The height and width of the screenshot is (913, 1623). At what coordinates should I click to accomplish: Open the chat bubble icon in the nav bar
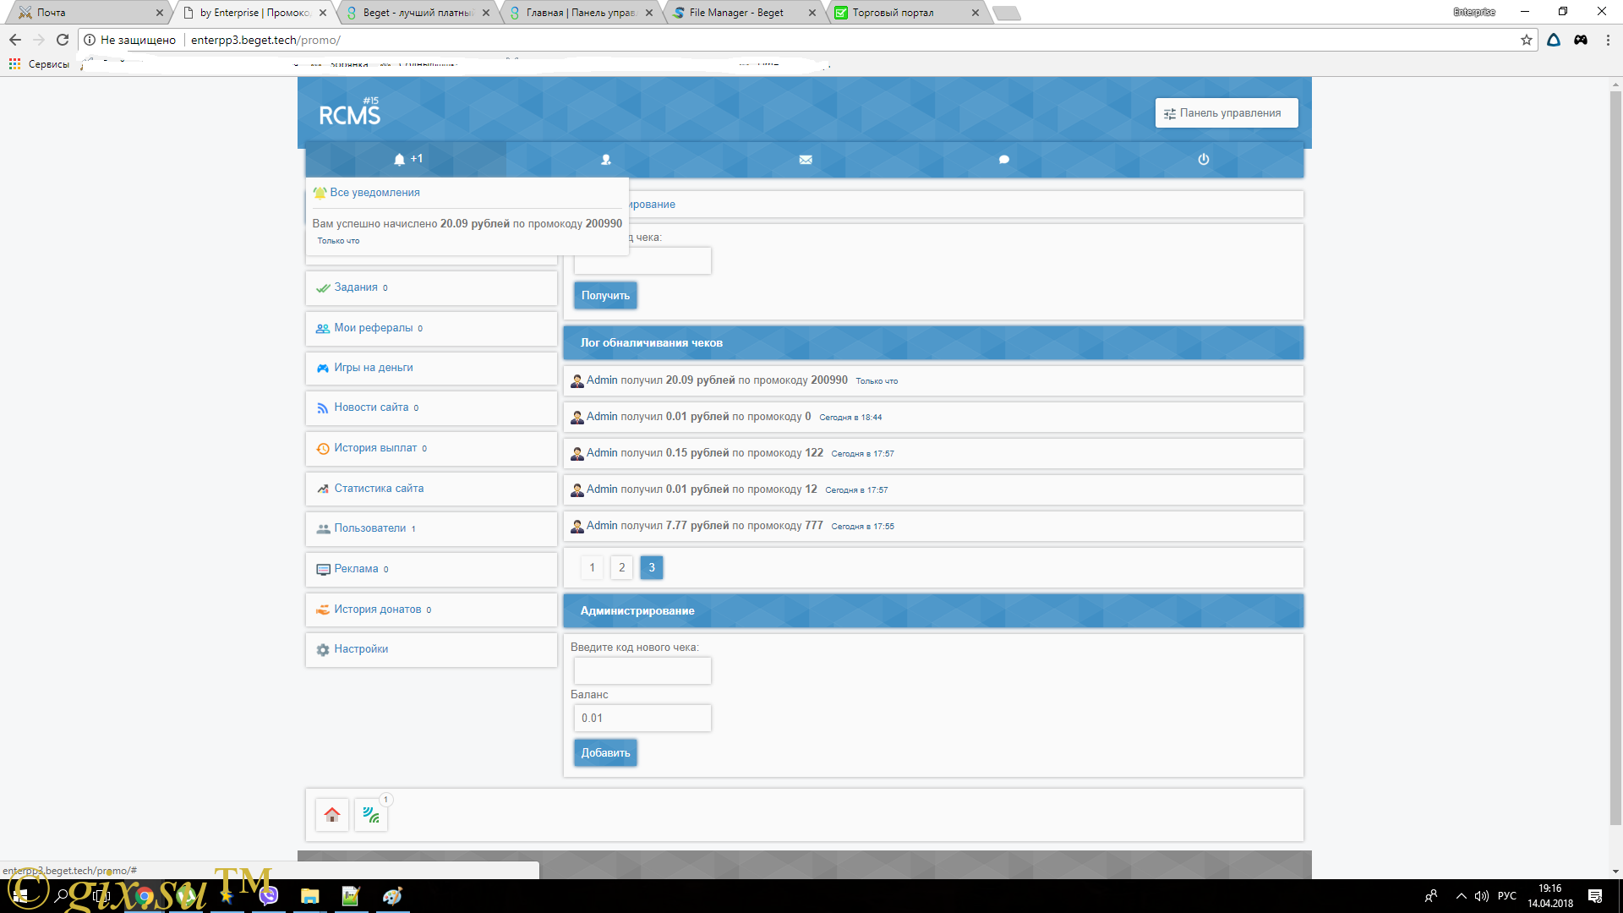click(x=1004, y=160)
